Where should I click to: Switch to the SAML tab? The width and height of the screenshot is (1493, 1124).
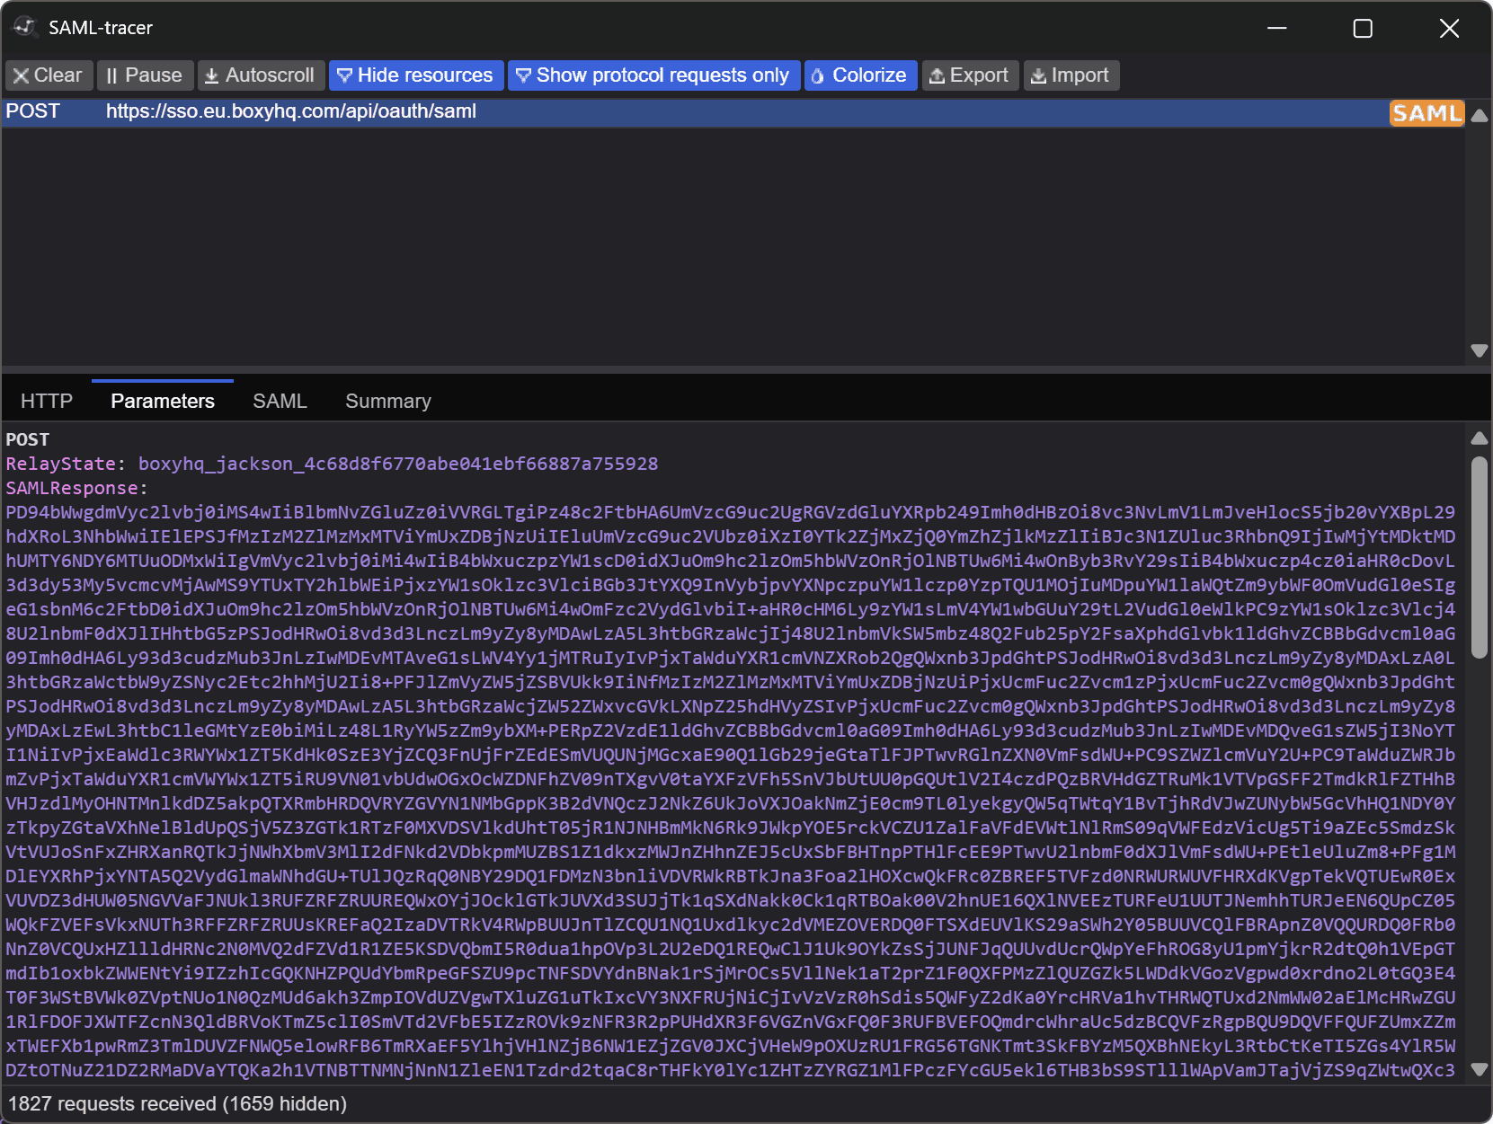[280, 401]
